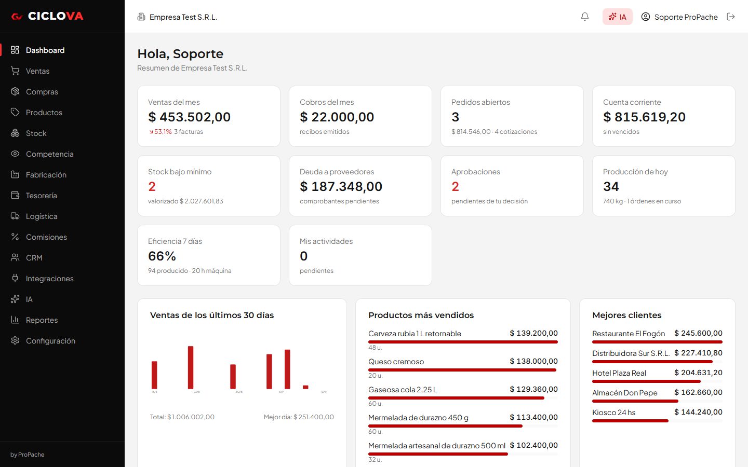
Task: Open the IA assistant button in header
Action: (x=618, y=17)
